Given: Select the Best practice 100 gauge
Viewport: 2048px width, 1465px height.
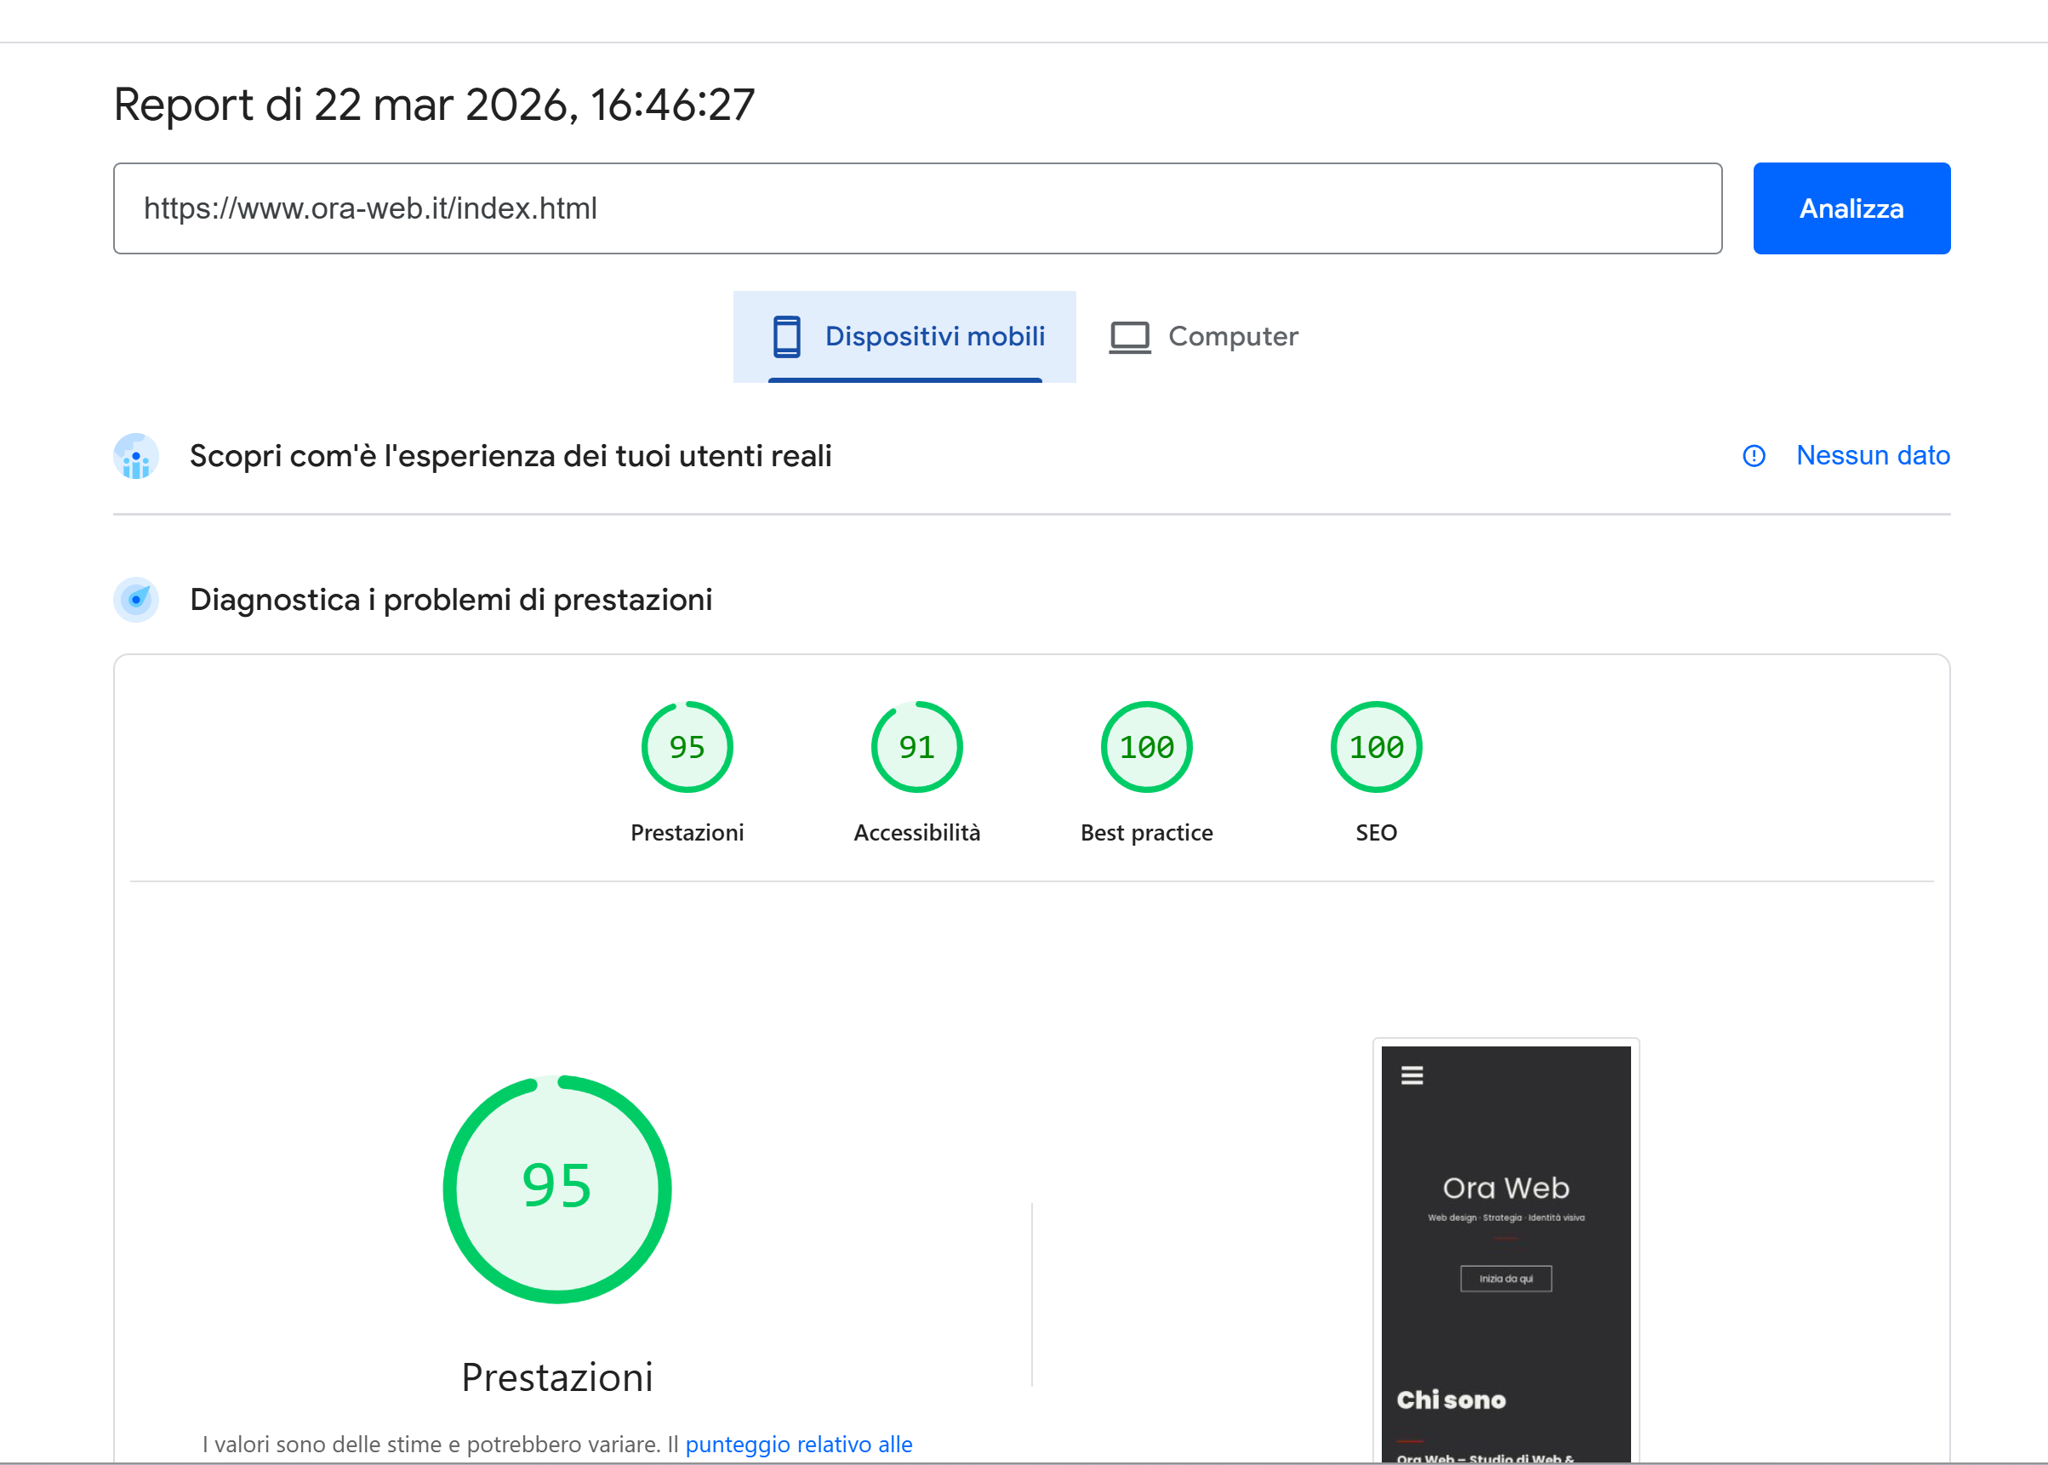Looking at the screenshot, I should click(x=1146, y=747).
